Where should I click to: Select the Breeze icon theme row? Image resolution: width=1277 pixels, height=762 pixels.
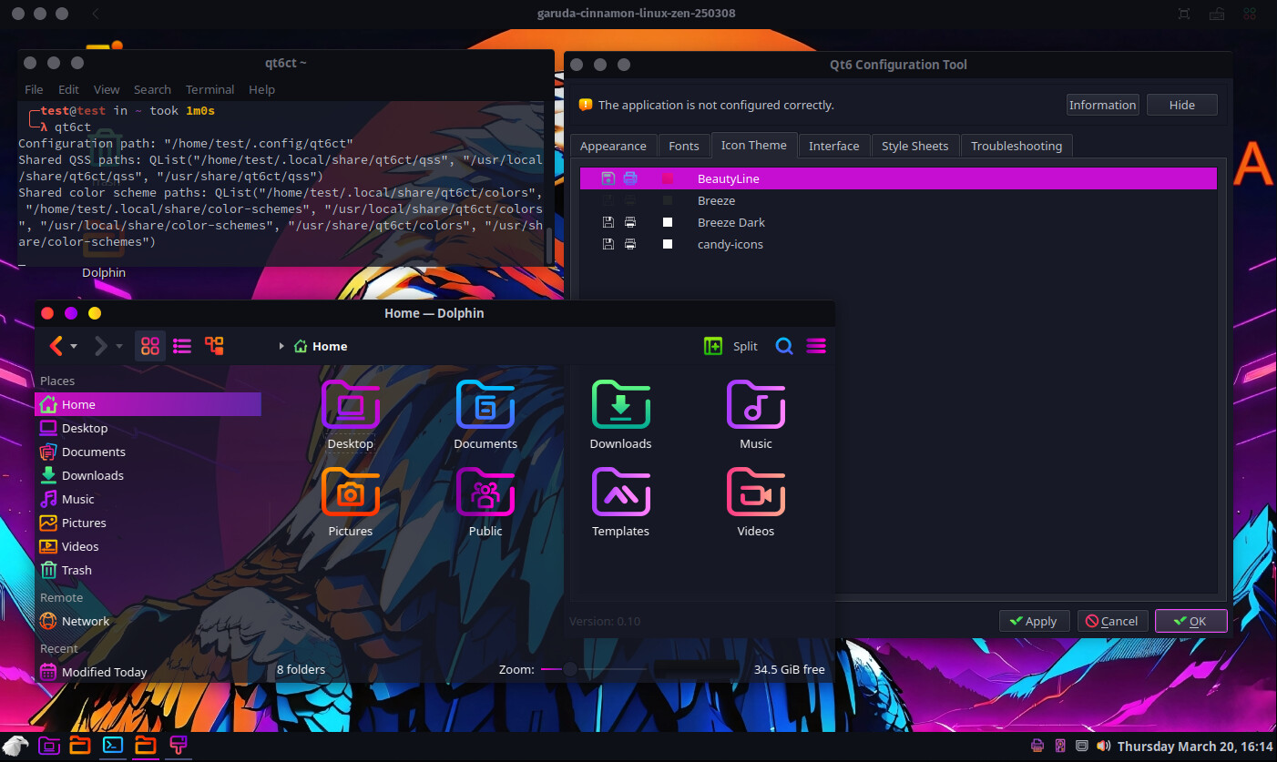point(898,200)
